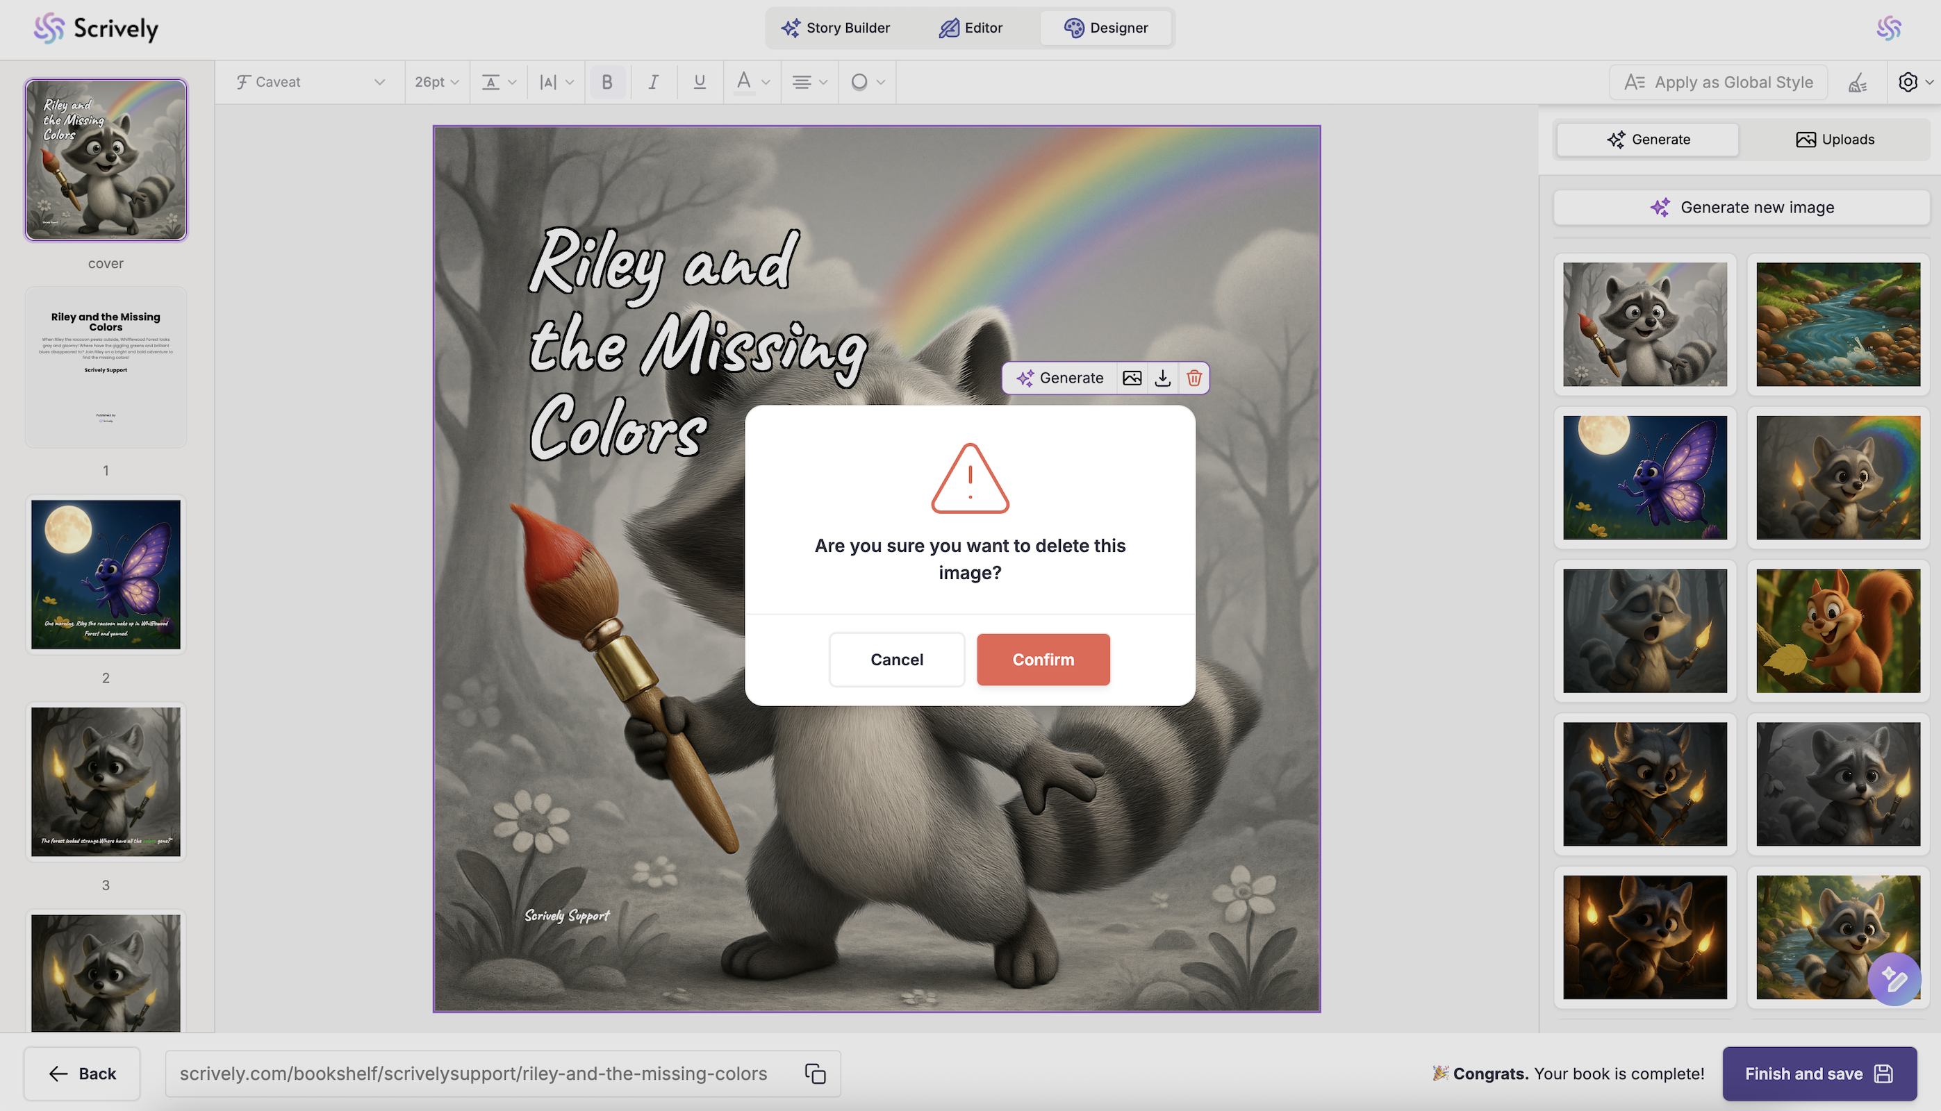Toggle bold formatting
The width and height of the screenshot is (1941, 1111).
click(x=606, y=83)
